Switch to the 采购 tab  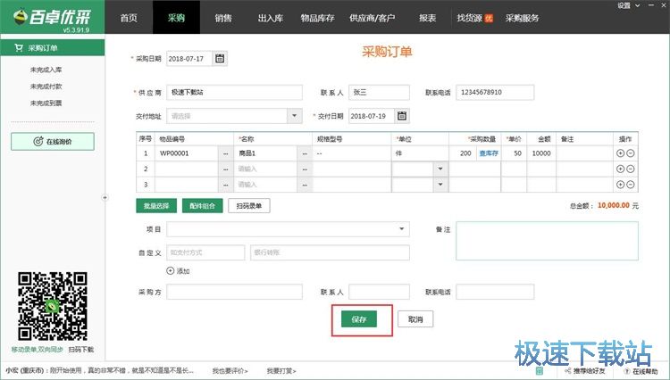click(x=176, y=18)
